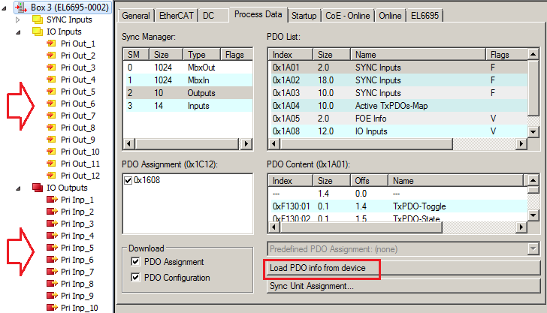Collapse the IO Outputs tree node
This screenshot has width=547, height=313.
click(18, 188)
